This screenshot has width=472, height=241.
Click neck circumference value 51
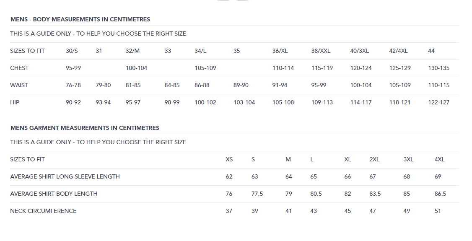(x=438, y=211)
